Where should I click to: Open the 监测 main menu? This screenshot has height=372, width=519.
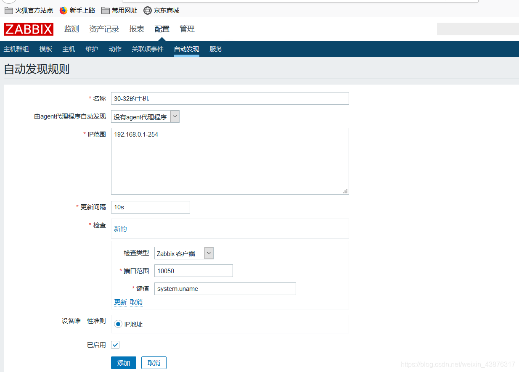(x=71, y=29)
